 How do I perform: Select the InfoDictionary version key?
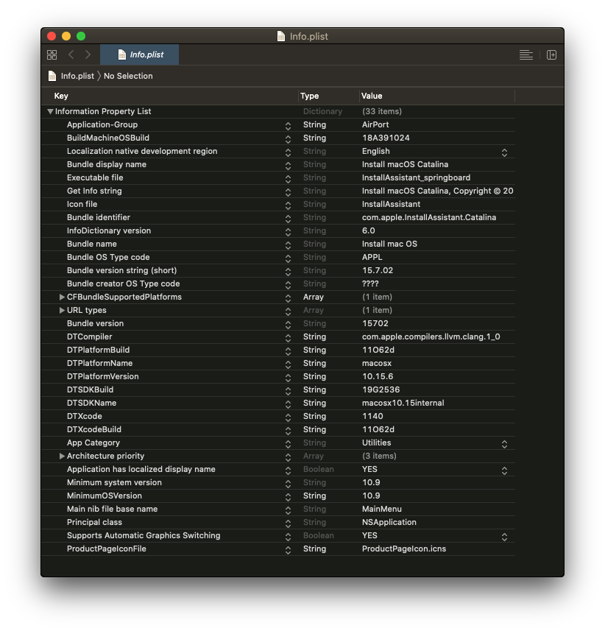pos(109,231)
